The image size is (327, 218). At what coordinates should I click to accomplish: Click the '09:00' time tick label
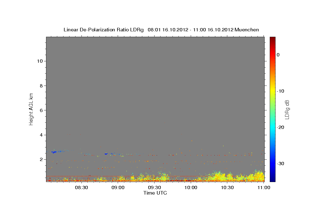118,187
